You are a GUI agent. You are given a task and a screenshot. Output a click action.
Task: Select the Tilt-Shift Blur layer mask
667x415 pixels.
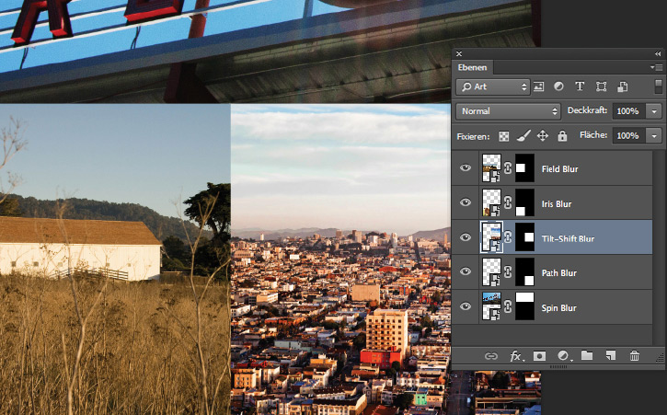pos(525,237)
